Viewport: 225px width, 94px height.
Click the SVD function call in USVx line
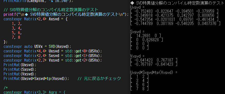coord(60,46)
